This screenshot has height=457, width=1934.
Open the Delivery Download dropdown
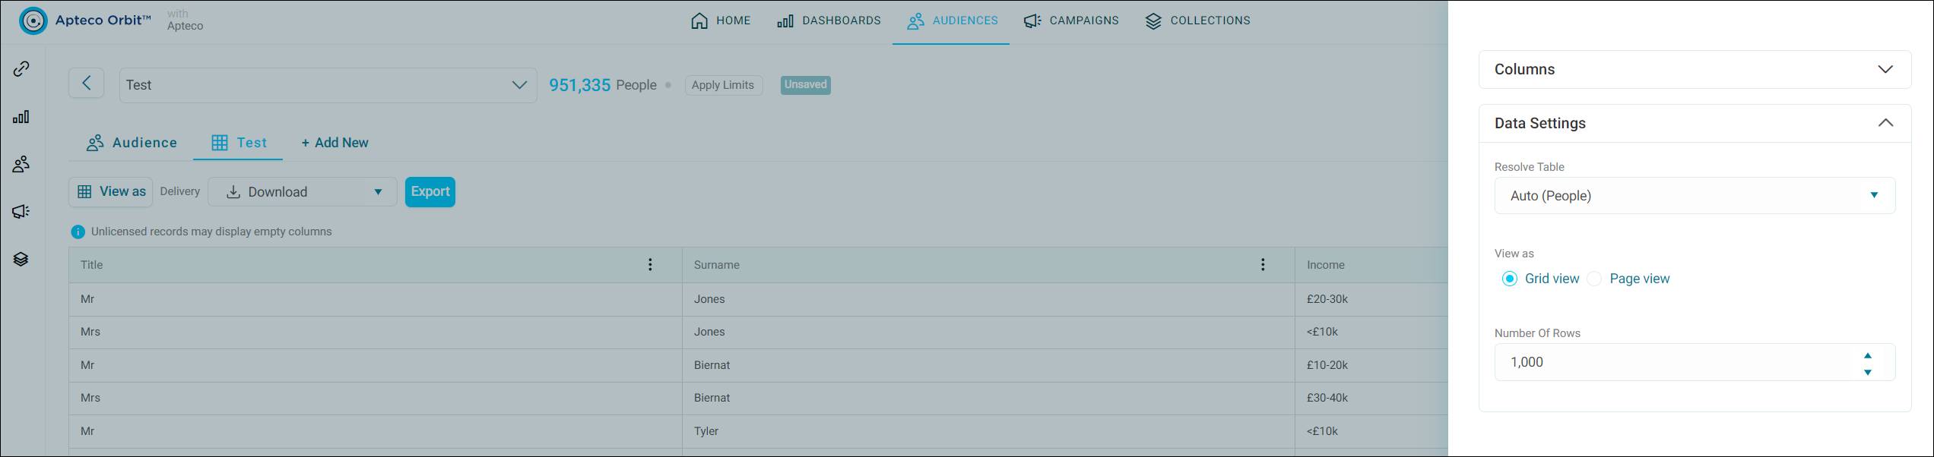303,192
